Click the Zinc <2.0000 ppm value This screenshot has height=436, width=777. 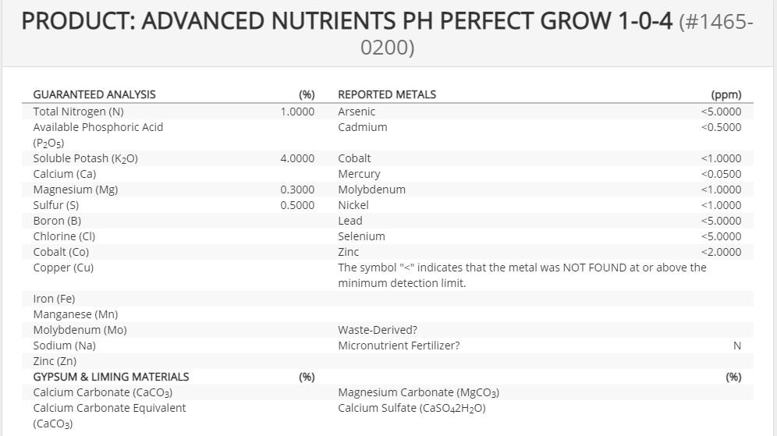pos(721,252)
